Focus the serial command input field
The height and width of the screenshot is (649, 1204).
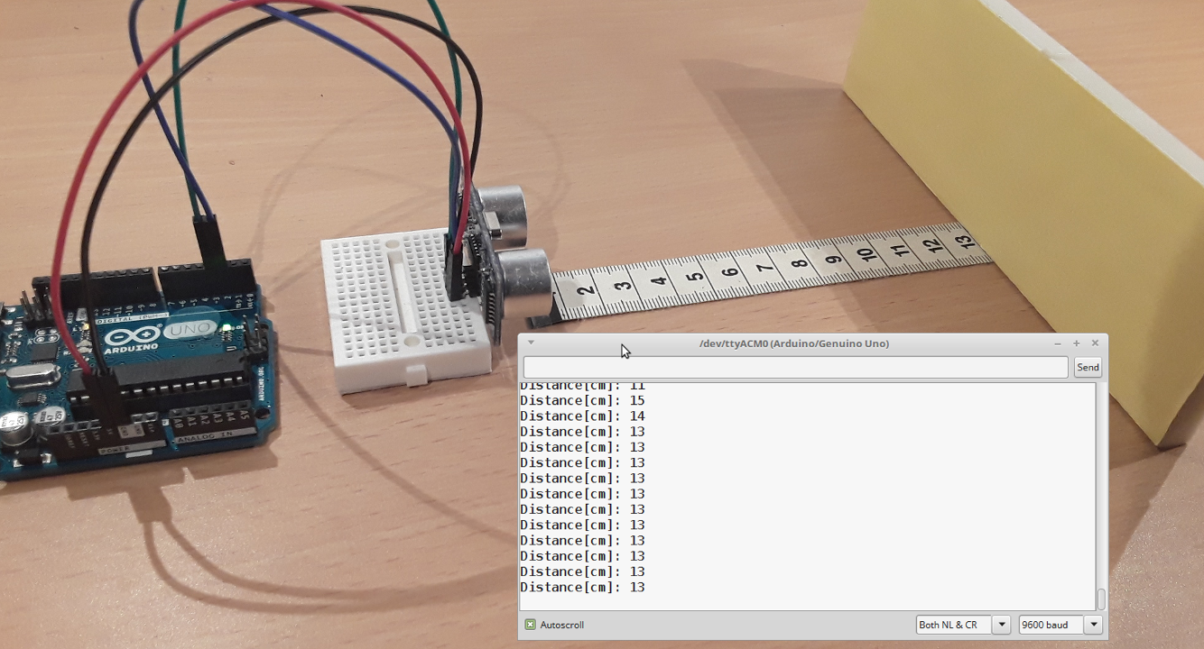click(x=795, y=367)
